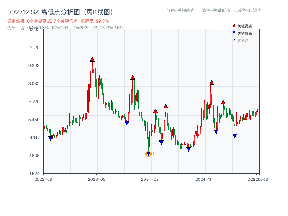This screenshot has height=216, width=288.
Task: Click the orange T1 circle annotation
Action: coord(148,154)
